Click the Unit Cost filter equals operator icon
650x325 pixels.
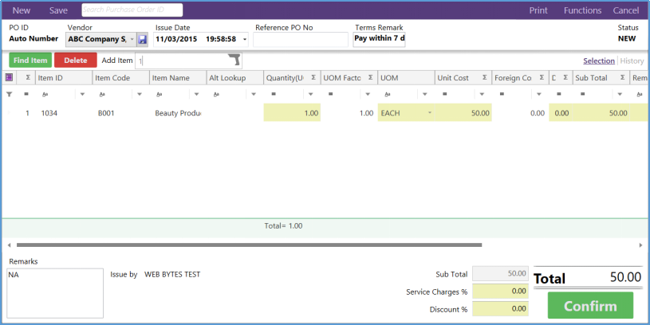[x=444, y=95]
